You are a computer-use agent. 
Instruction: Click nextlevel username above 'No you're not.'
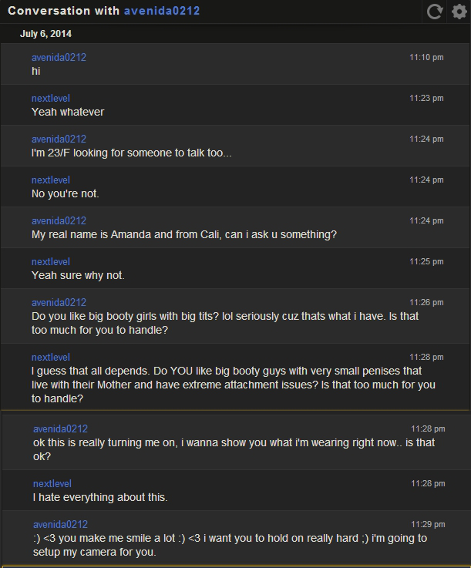coord(50,180)
